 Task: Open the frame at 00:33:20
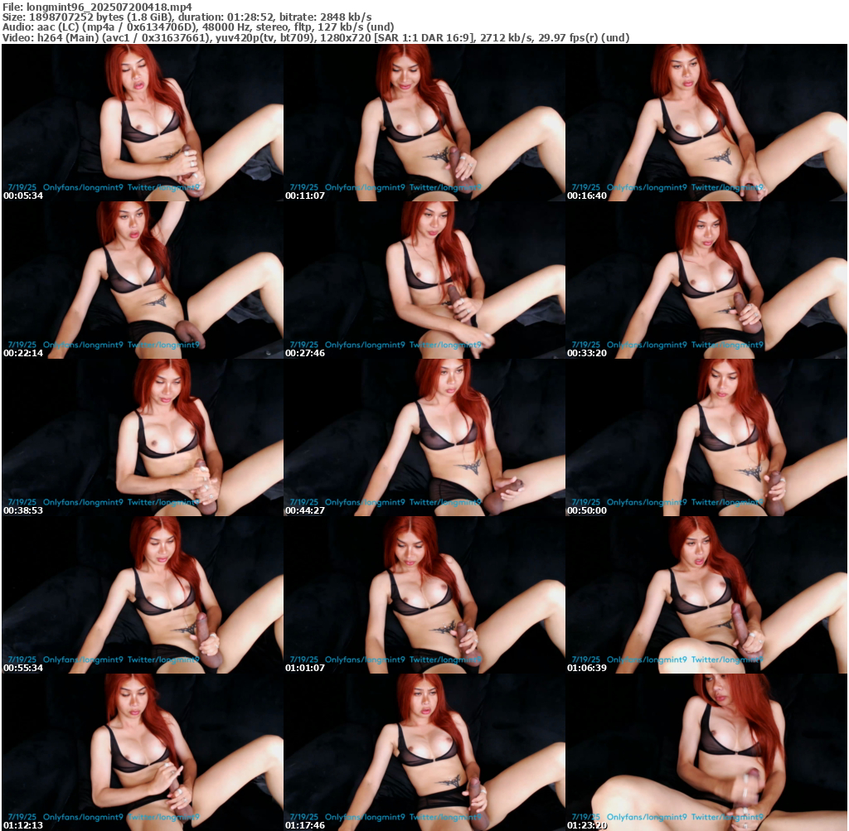pyautogui.click(x=706, y=280)
